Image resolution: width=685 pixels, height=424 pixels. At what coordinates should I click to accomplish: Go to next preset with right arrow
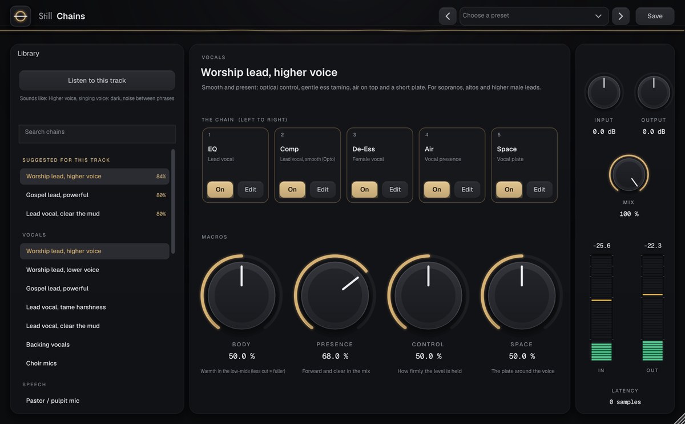tap(621, 16)
